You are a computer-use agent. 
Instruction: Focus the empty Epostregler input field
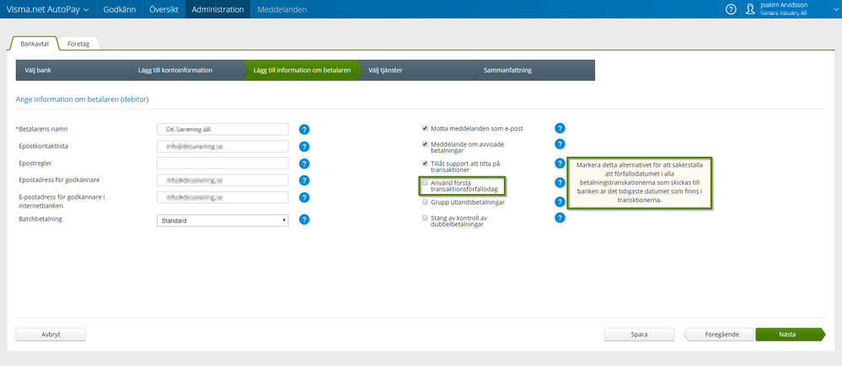223,164
